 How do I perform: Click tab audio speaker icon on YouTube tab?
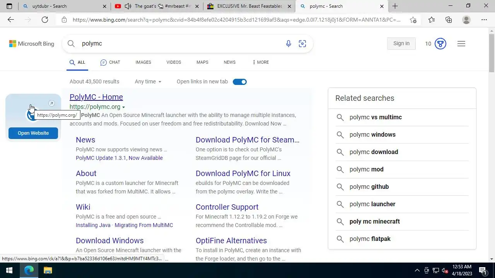click(x=128, y=6)
